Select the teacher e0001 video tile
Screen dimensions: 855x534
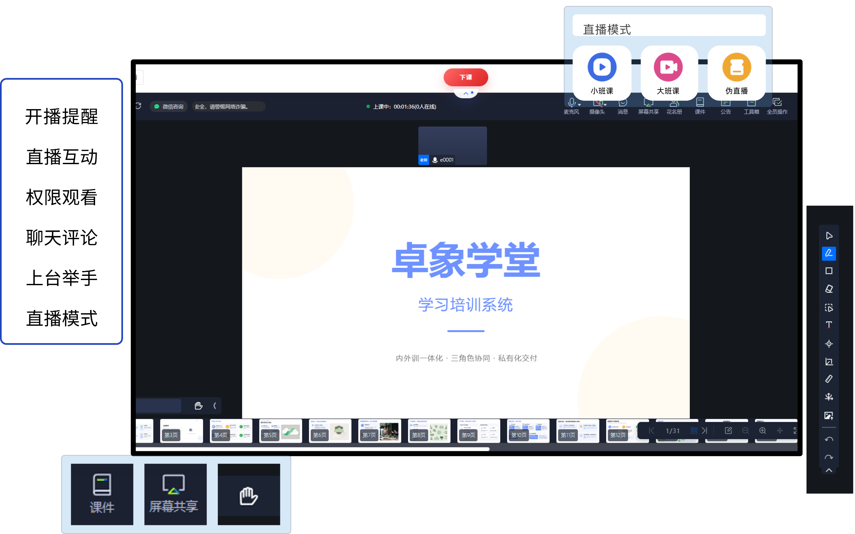coord(452,145)
